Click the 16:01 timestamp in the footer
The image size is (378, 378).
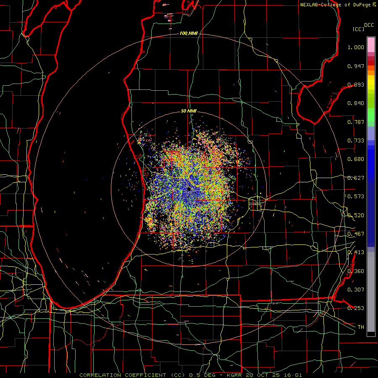pos(292,375)
